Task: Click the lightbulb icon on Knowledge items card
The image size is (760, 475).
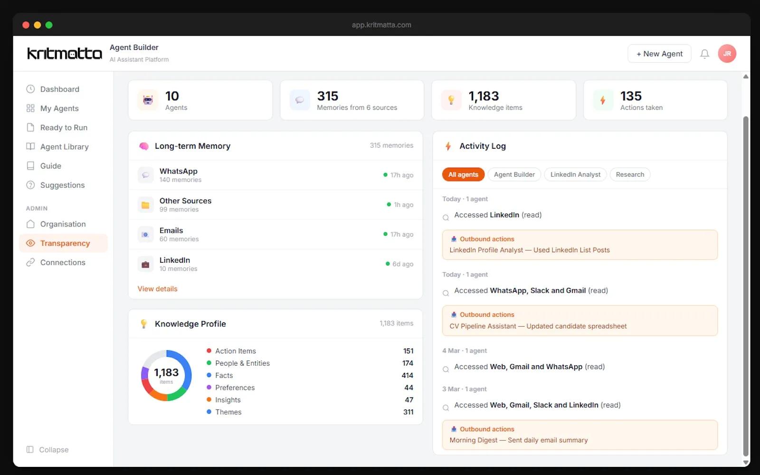Action: (x=451, y=100)
